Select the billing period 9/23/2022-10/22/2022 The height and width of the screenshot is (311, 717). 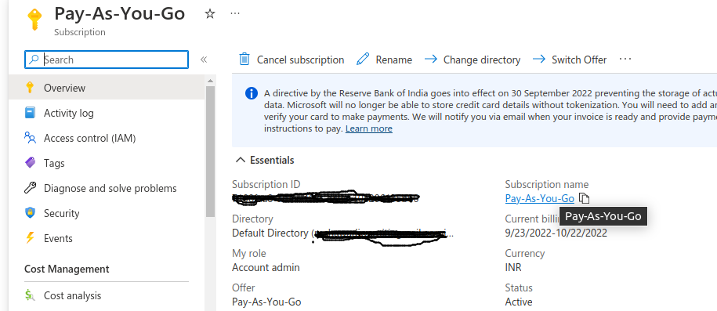(x=556, y=233)
